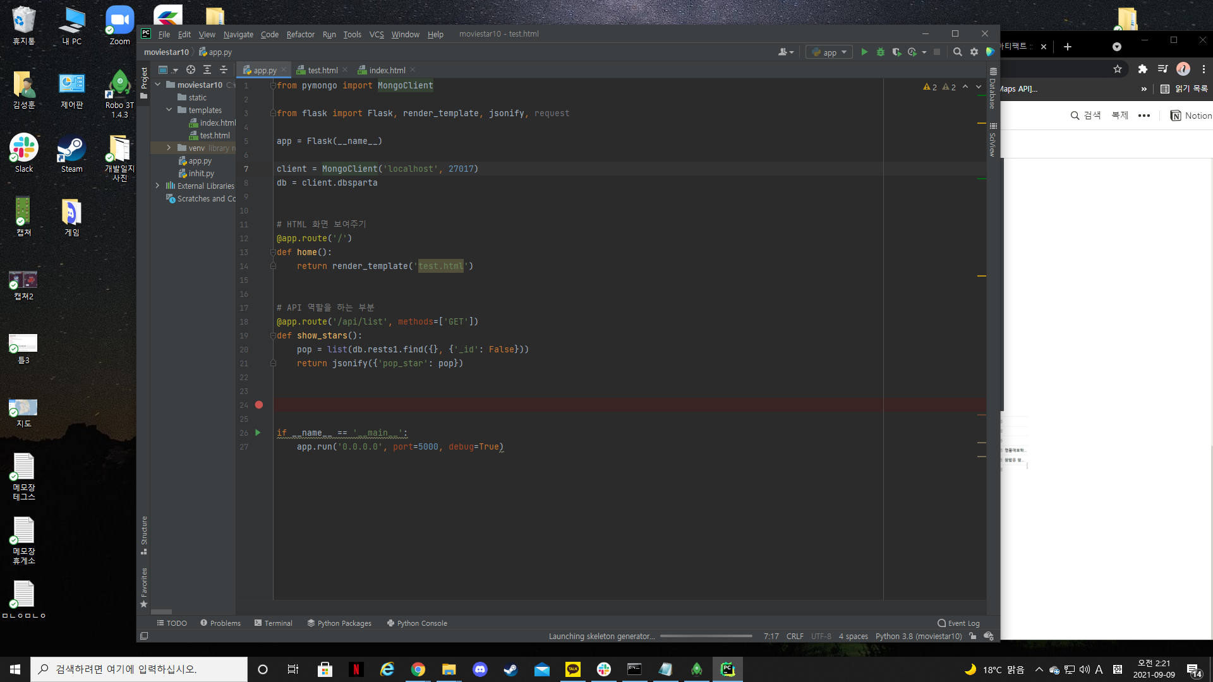Image resolution: width=1213 pixels, height=682 pixels.
Task: Switch to the index.html editor tab
Action: (x=387, y=70)
